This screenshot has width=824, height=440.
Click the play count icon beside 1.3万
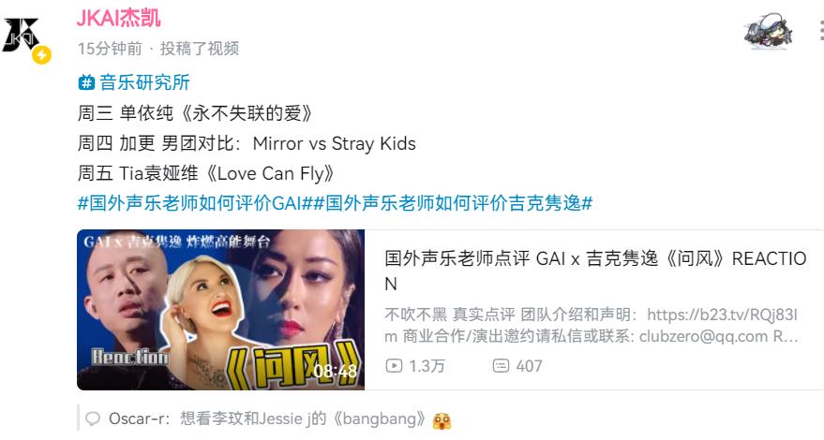[x=394, y=365]
